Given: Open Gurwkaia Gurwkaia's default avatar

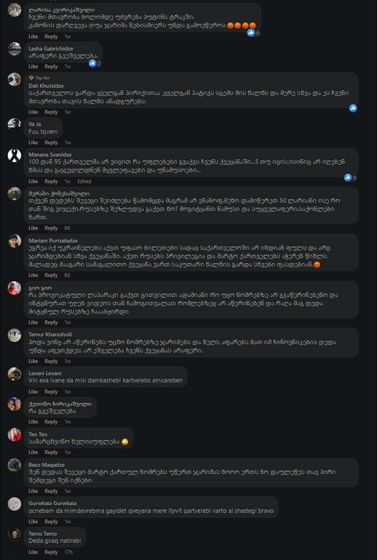Looking at the screenshot, I should [x=14, y=504].
